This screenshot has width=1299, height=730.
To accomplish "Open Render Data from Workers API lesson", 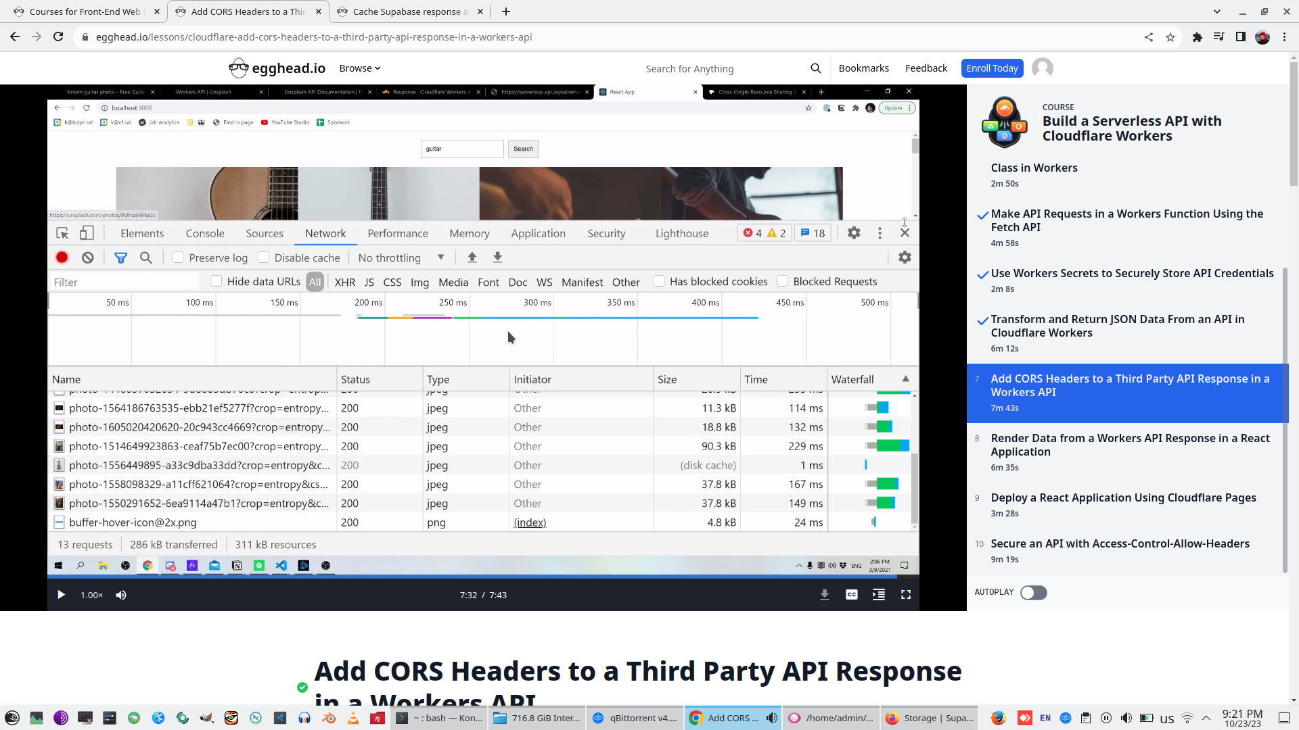I will [1129, 445].
